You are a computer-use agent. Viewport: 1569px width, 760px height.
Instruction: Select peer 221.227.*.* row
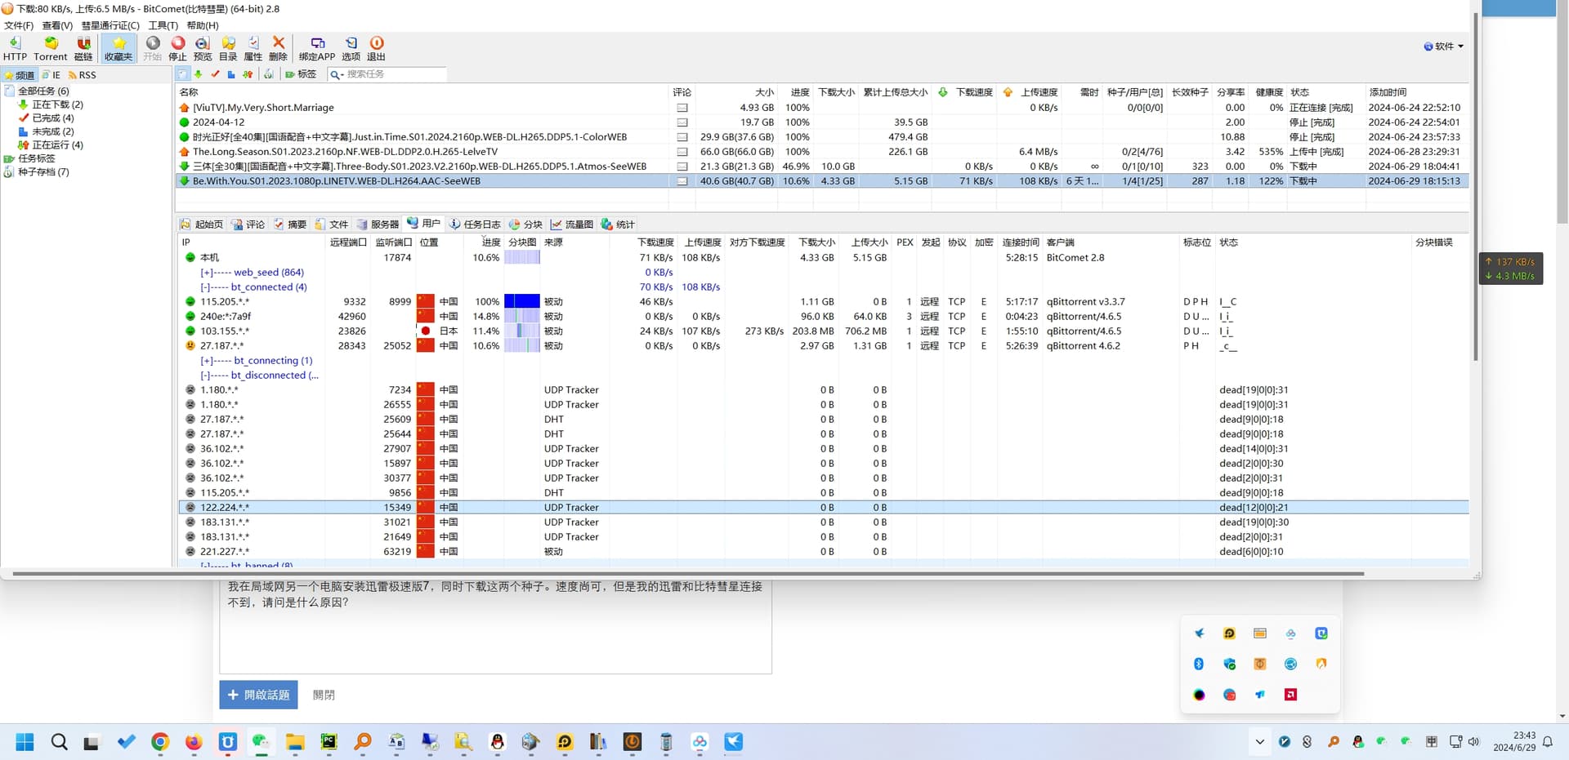coord(823,552)
